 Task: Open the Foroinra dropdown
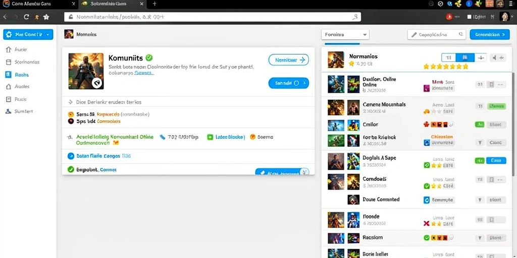click(345, 34)
